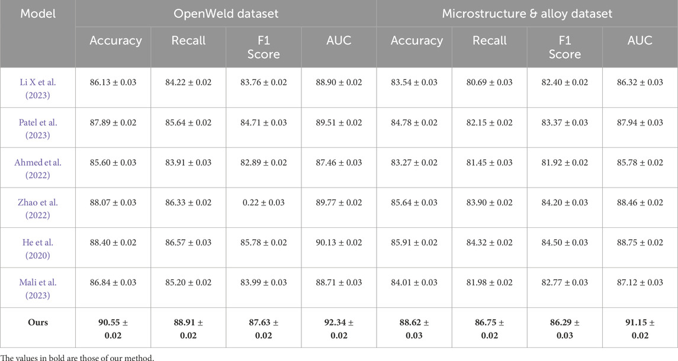Select the 90.13 ± 0.02 AUC cell
Viewport: 678px width, 361px height.
pos(339,243)
